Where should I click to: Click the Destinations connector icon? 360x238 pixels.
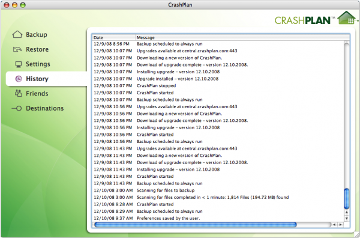pyautogui.click(x=17, y=108)
